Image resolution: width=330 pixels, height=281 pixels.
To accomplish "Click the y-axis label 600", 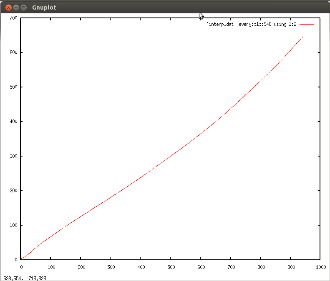I will click(13, 52).
